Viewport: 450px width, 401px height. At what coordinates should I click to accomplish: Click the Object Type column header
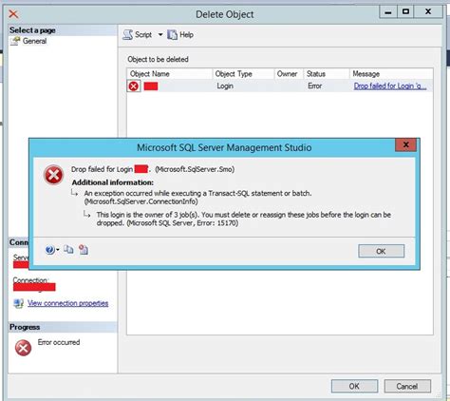243,74
